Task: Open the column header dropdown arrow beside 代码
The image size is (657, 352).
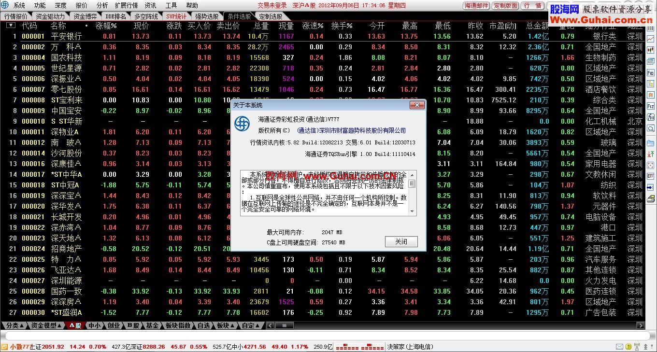Action: click(x=11, y=25)
